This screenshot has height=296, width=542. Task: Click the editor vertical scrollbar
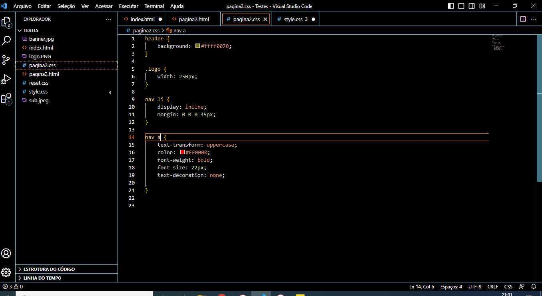click(539, 108)
